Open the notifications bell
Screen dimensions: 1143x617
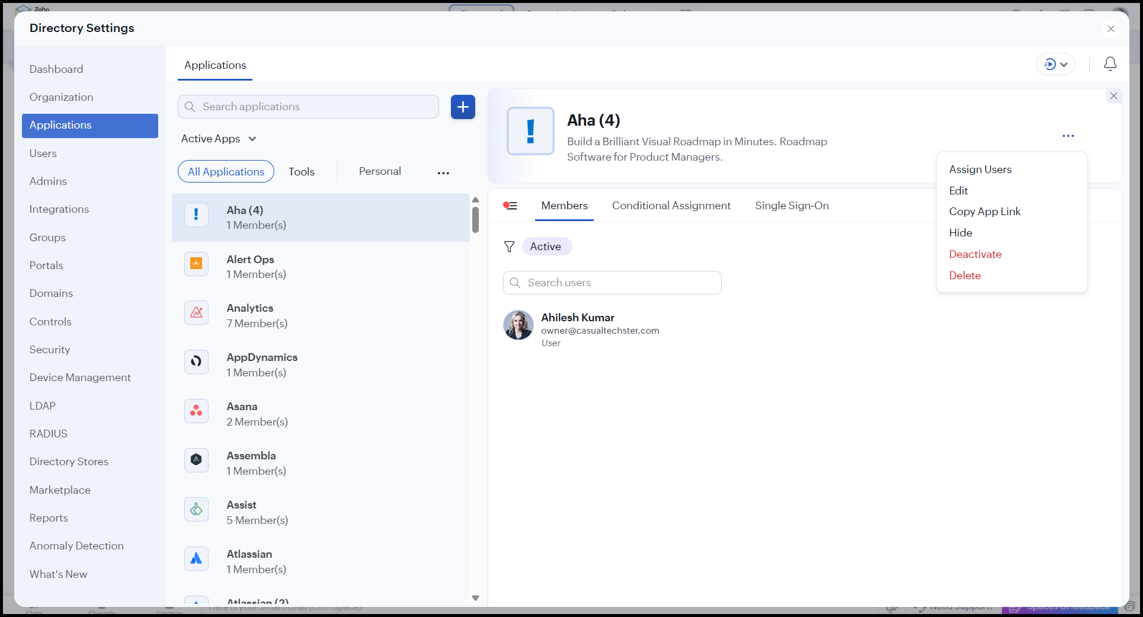pyautogui.click(x=1110, y=64)
